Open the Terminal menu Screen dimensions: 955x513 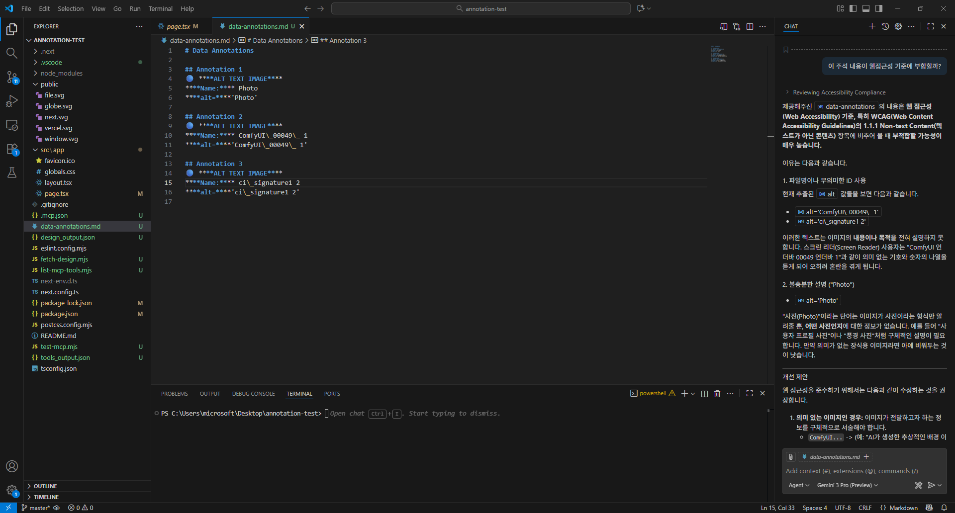pos(160,8)
